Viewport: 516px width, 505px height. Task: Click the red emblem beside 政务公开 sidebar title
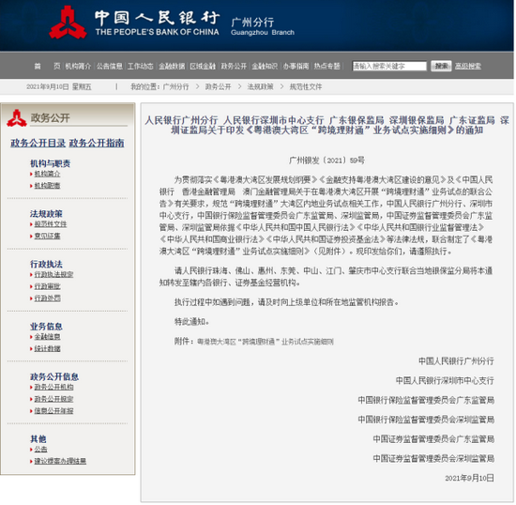click(x=17, y=118)
